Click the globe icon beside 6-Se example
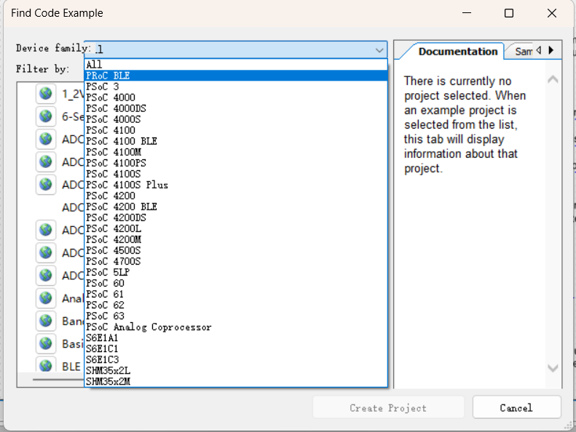 46,116
